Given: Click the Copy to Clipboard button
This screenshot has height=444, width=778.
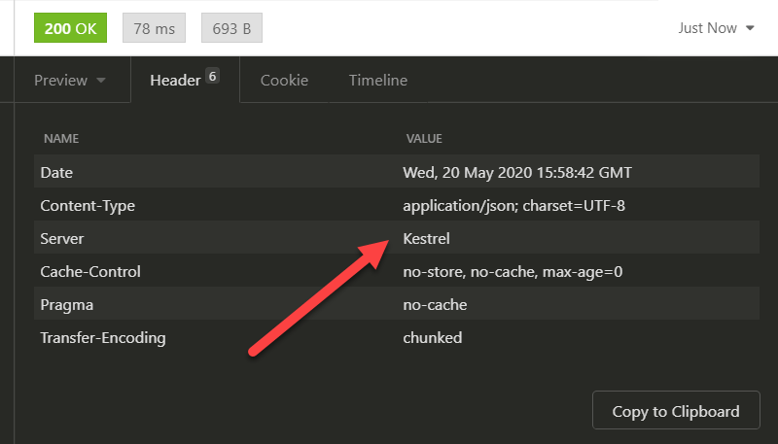Looking at the screenshot, I should pos(675,411).
